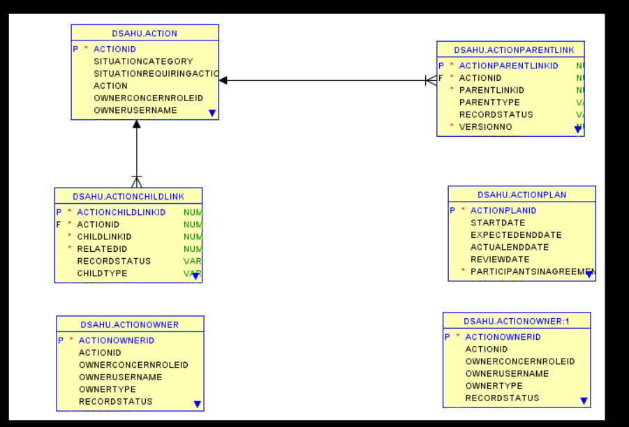Click the RECORDSTATUS column in DSAHU.ACTIONOWNER
629x427 pixels.
pos(116,401)
